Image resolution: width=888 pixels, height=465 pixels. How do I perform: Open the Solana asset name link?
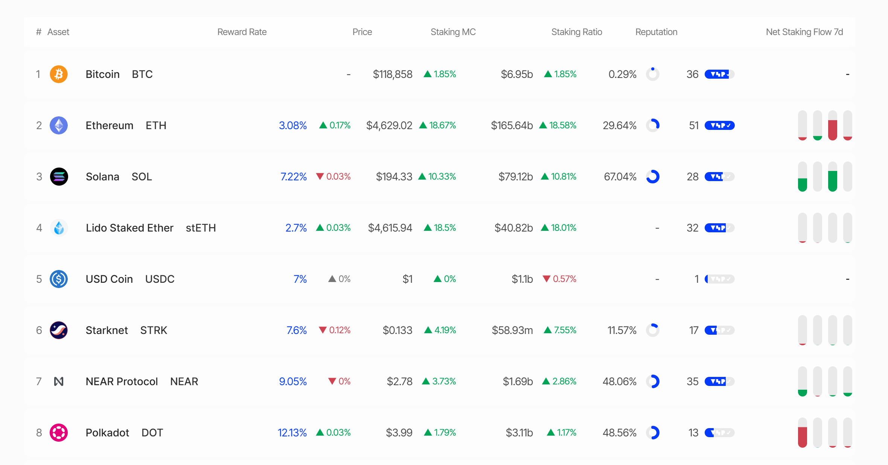pyautogui.click(x=102, y=177)
